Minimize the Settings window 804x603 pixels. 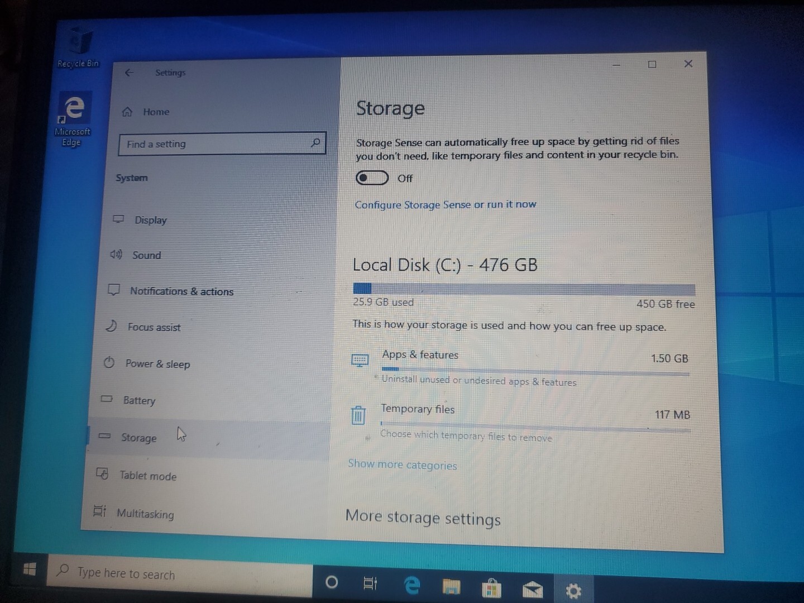click(616, 65)
